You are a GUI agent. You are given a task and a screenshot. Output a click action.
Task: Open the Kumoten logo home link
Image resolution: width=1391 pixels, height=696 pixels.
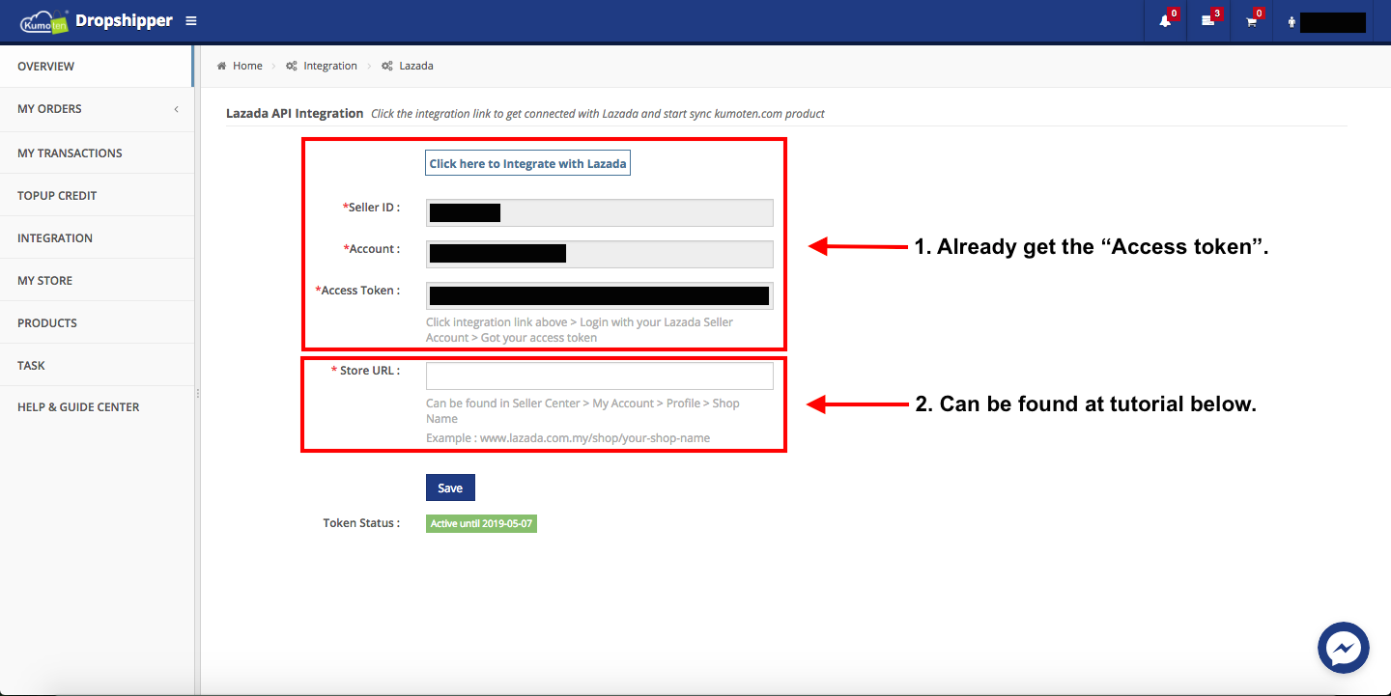point(45,20)
